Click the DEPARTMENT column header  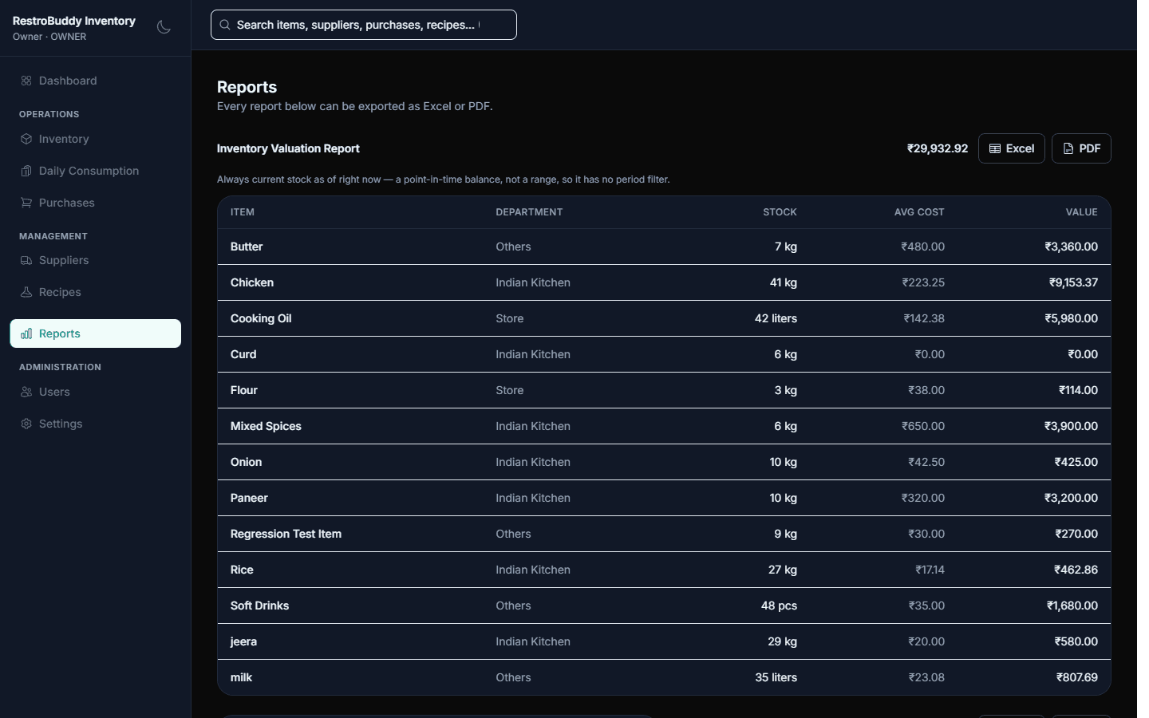(529, 212)
